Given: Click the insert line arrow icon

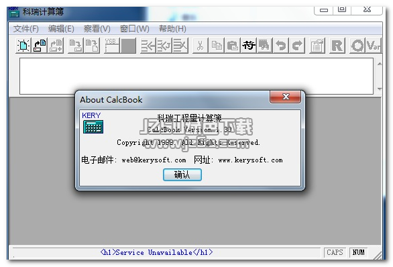Looking at the screenshot, I should pos(148,46).
